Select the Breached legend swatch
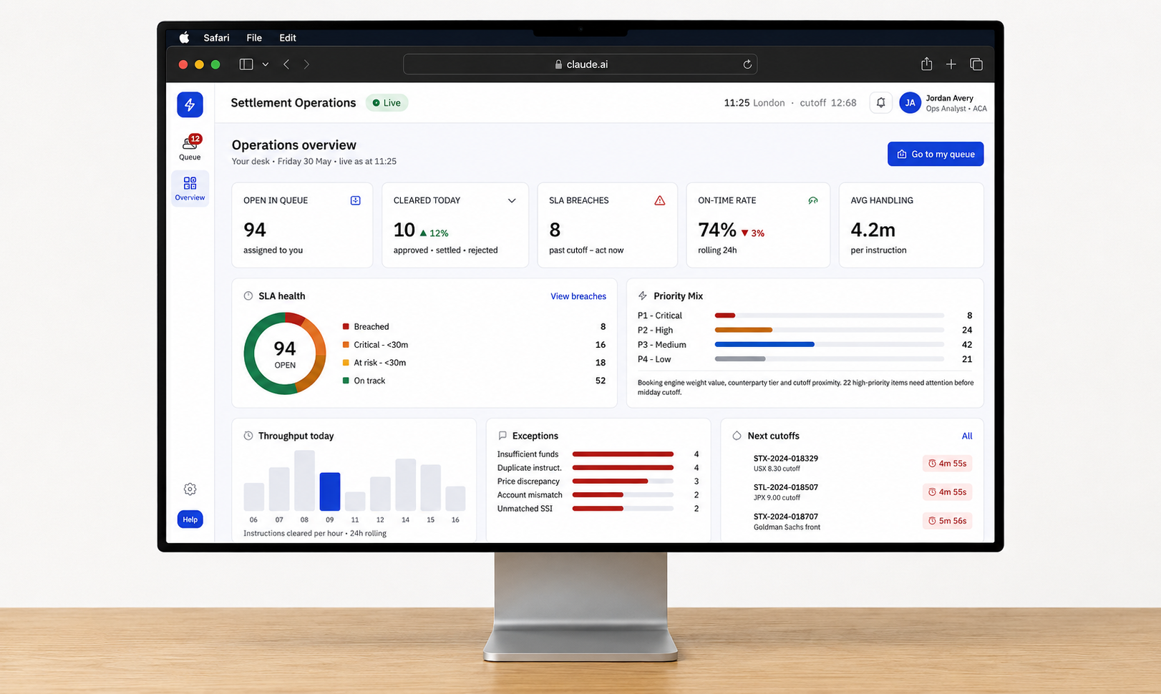This screenshot has width=1161, height=694. click(x=346, y=326)
